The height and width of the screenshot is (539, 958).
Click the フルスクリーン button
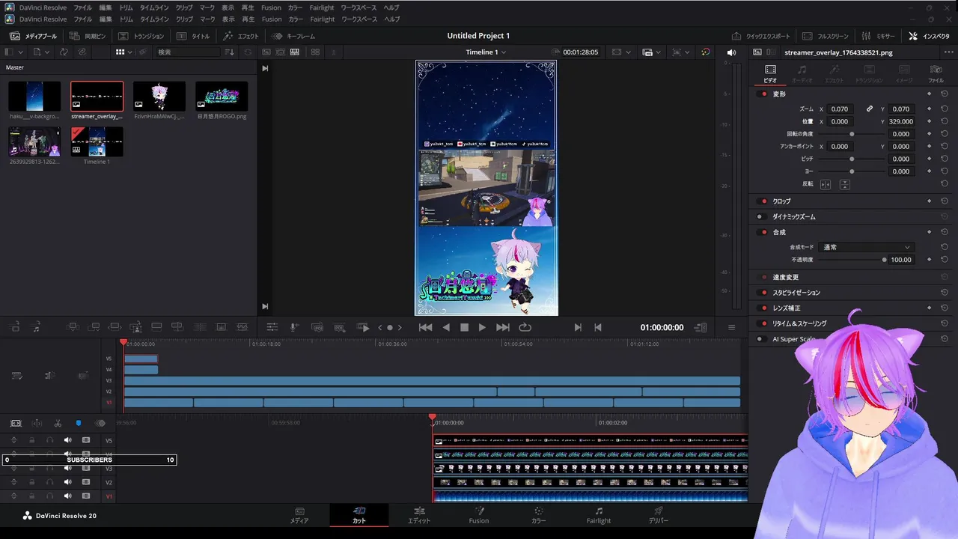coord(826,36)
